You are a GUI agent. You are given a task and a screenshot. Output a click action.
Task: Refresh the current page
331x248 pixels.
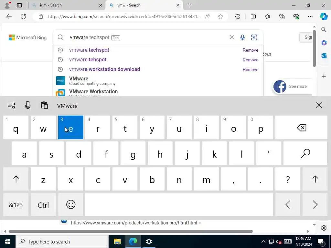pyautogui.click(x=23, y=16)
